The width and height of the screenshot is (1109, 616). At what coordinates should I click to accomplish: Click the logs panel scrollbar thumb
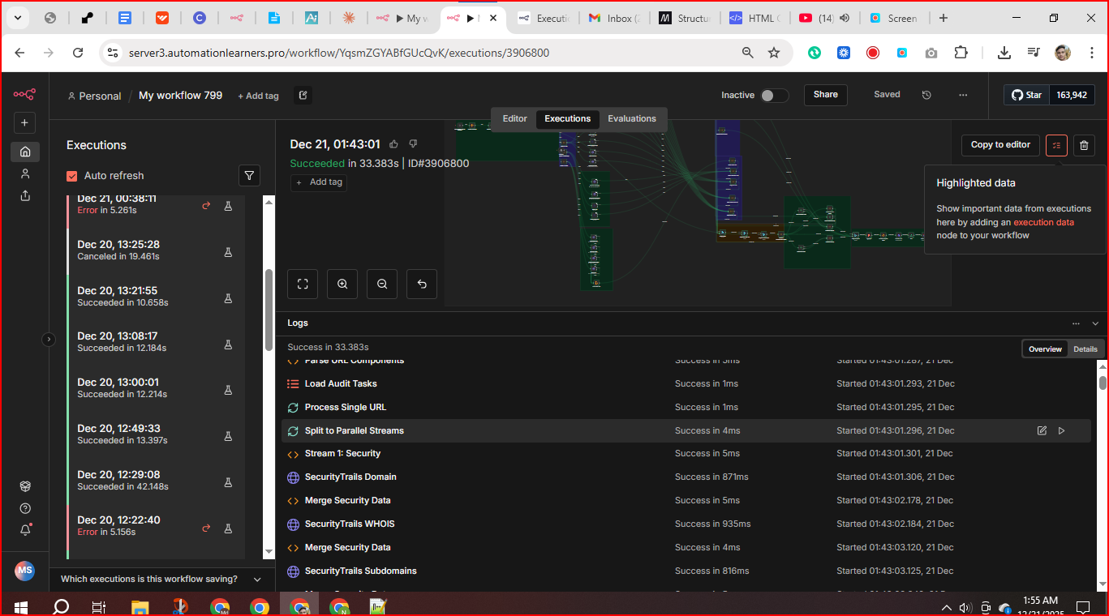[x=1103, y=382]
